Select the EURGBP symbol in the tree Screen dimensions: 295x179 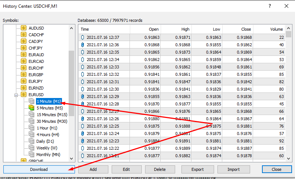pos(36,75)
